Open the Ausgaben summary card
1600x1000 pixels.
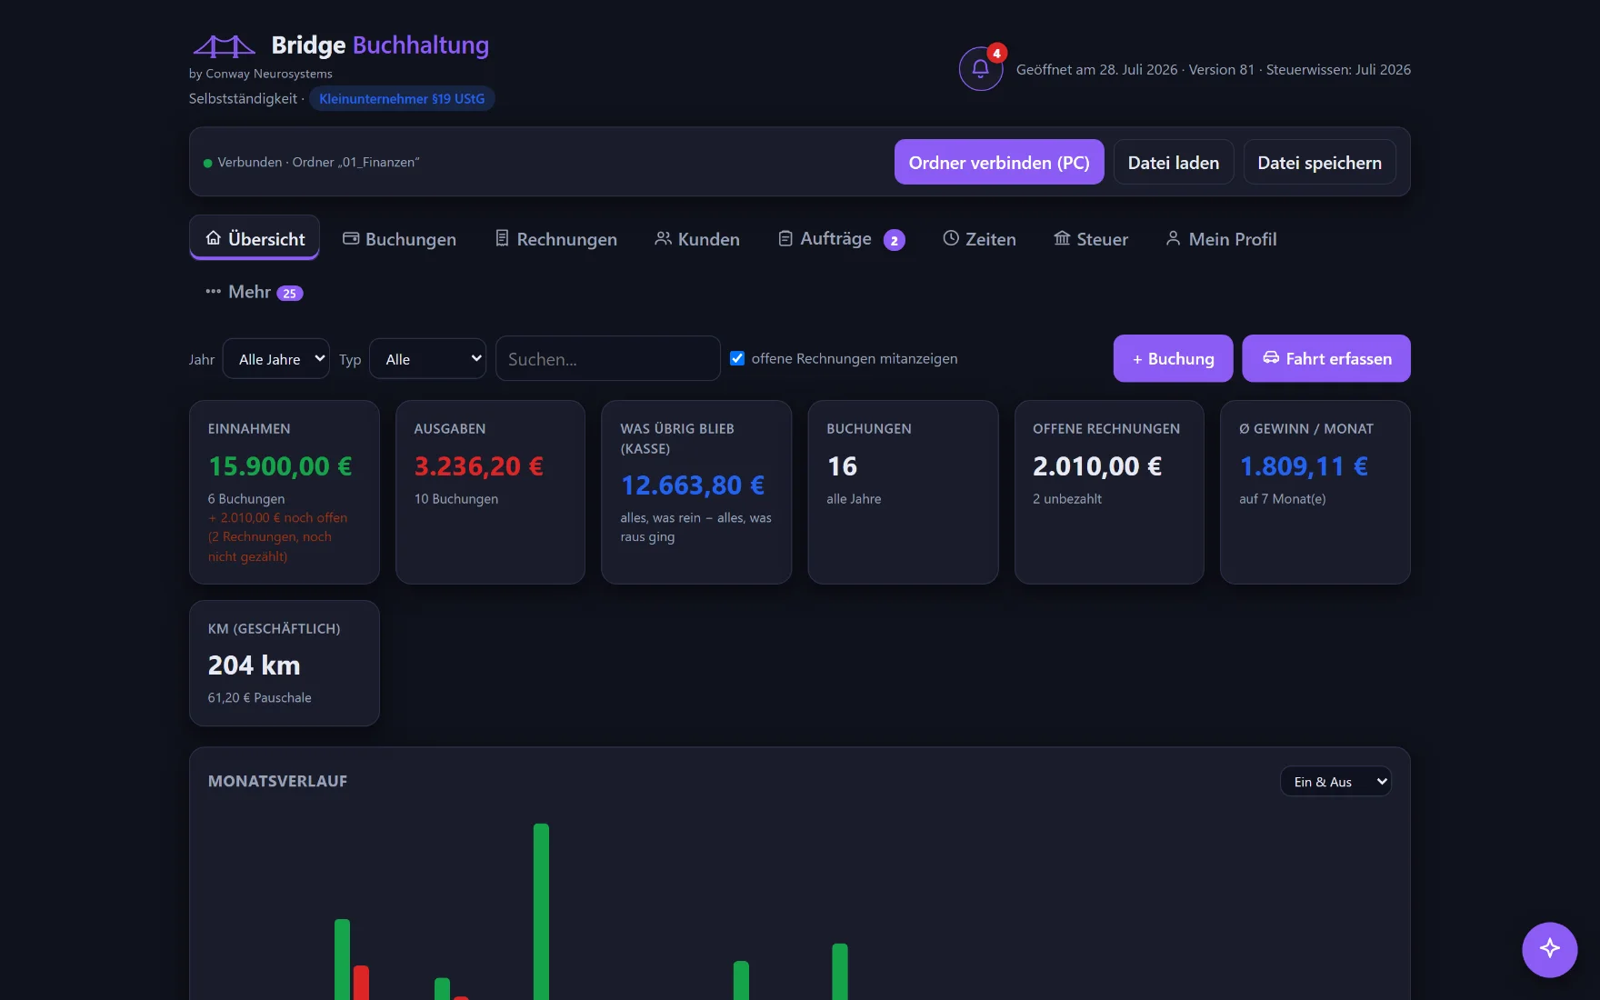pos(491,492)
